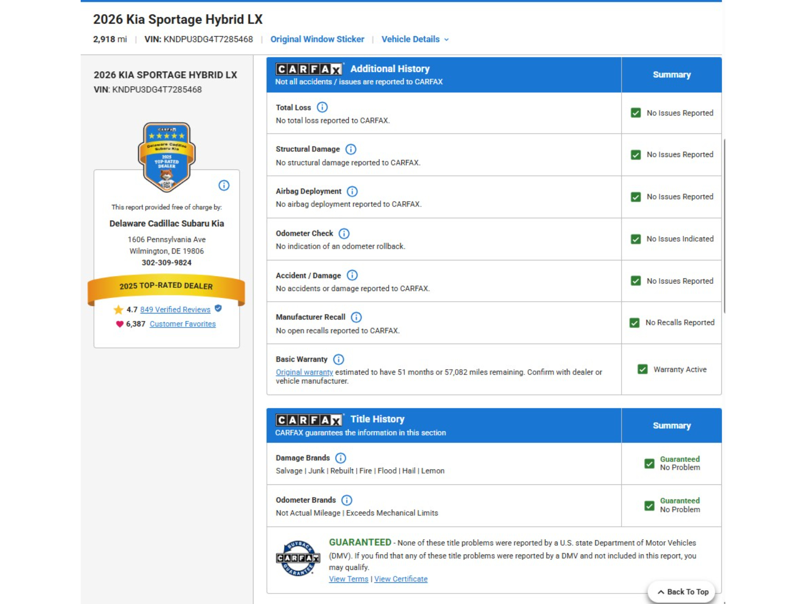This screenshot has height=604, width=806.
Task: Click the Total Loss green checkmark
Action: coord(636,113)
